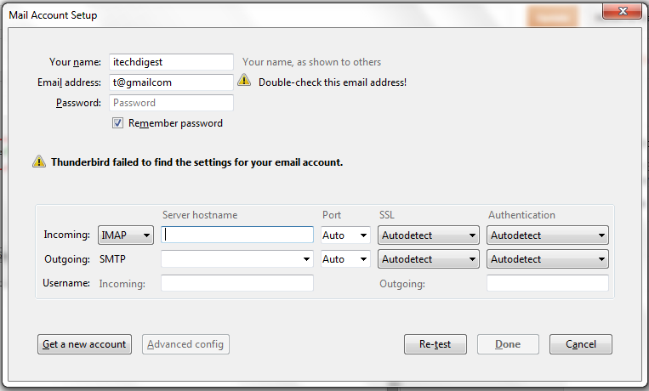Click the 'SMTP' outgoing protocol label
Viewport: 649px width, 391px height.
[x=112, y=259]
